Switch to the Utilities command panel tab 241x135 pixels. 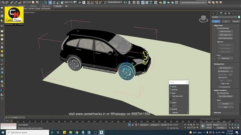pos(233,13)
